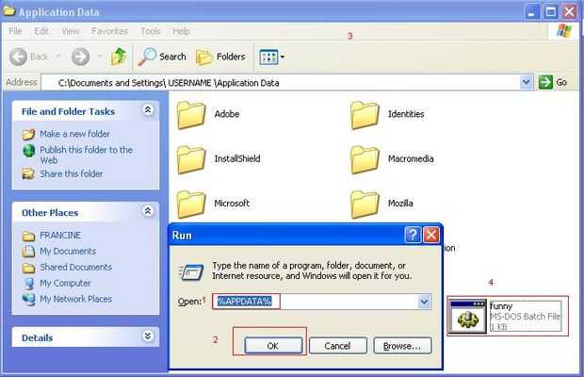Collapse Other Places panel
Viewport: 584px width, 377px height.
point(148,211)
